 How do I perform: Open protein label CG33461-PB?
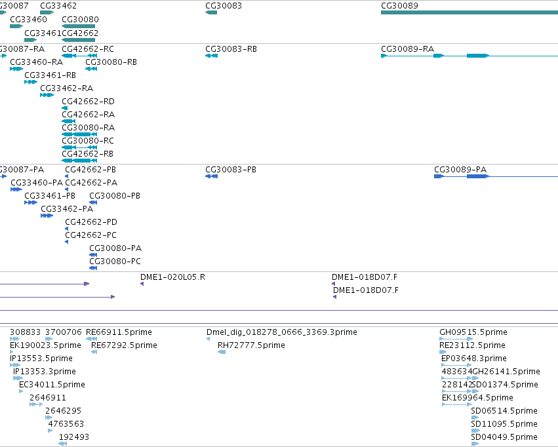click(50, 196)
